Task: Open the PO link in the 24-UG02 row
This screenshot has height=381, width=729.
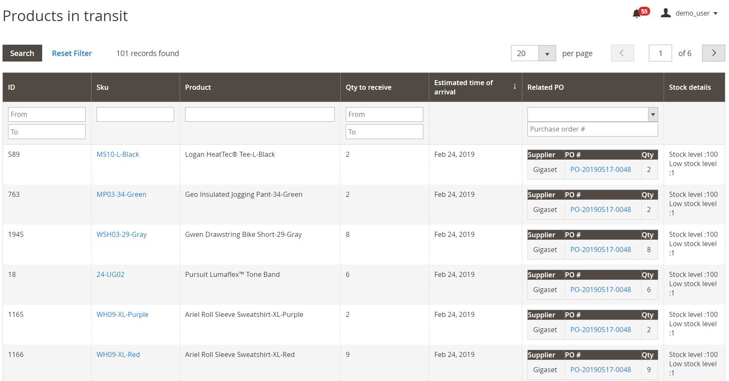Action: (600, 290)
